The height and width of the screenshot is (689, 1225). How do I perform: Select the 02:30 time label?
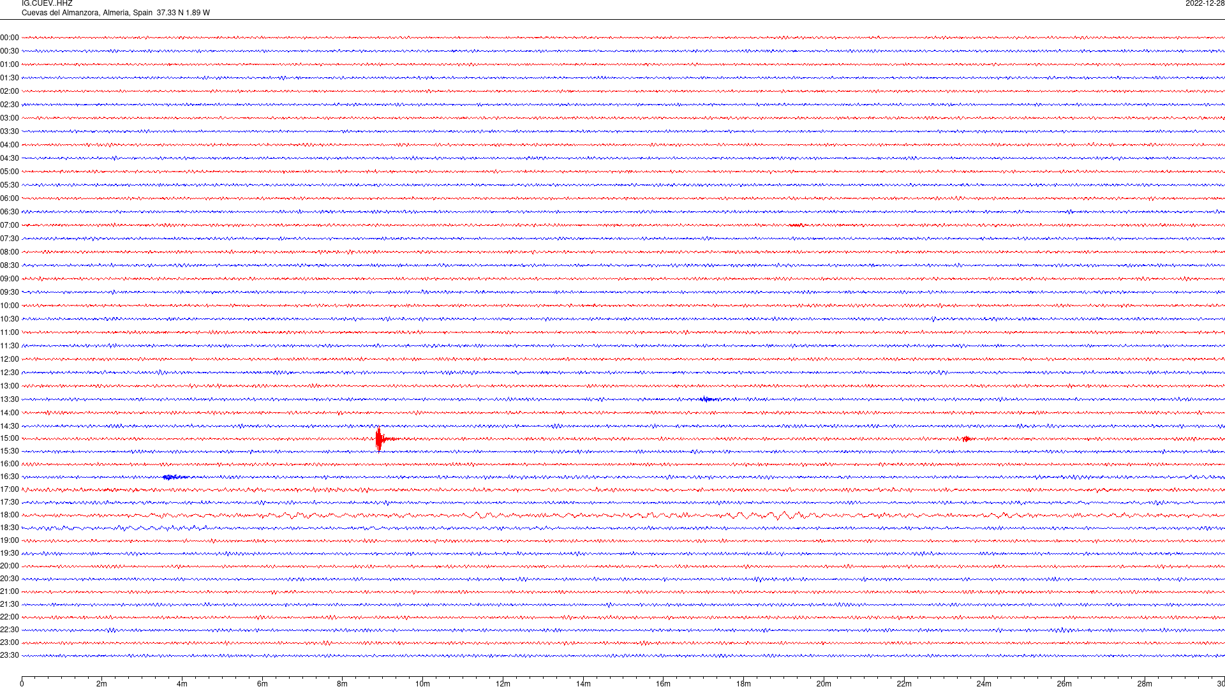pyautogui.click(x=10, y=105)
